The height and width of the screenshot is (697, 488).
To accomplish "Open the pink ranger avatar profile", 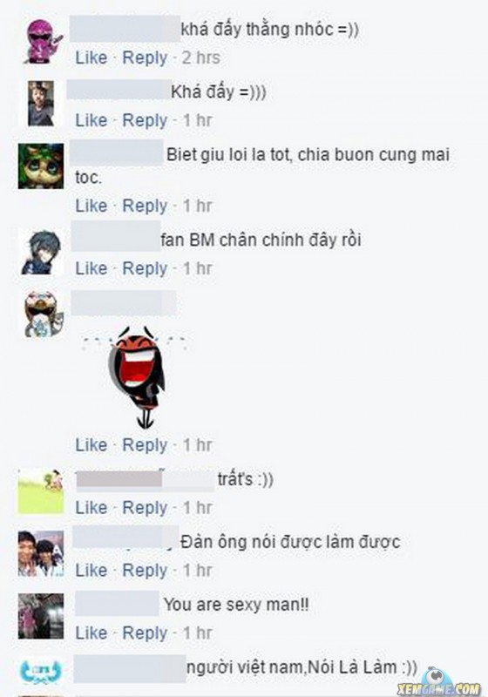I will click(43, 41).
